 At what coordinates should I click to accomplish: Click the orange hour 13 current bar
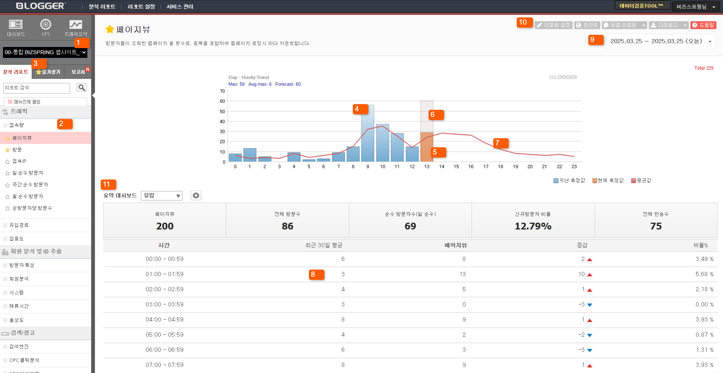(427, 147)
